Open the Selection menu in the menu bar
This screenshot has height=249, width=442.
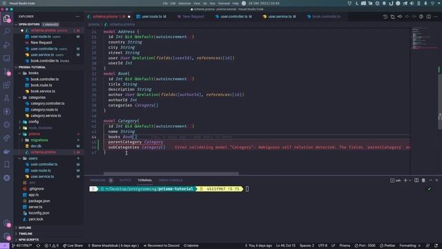tap(184, 3)
